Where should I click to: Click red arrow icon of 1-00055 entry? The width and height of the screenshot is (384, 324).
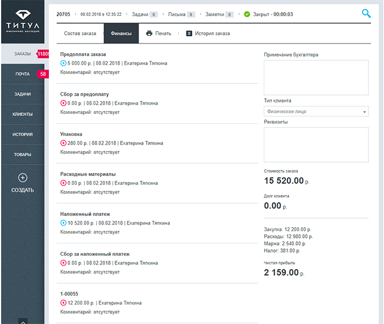63,303
